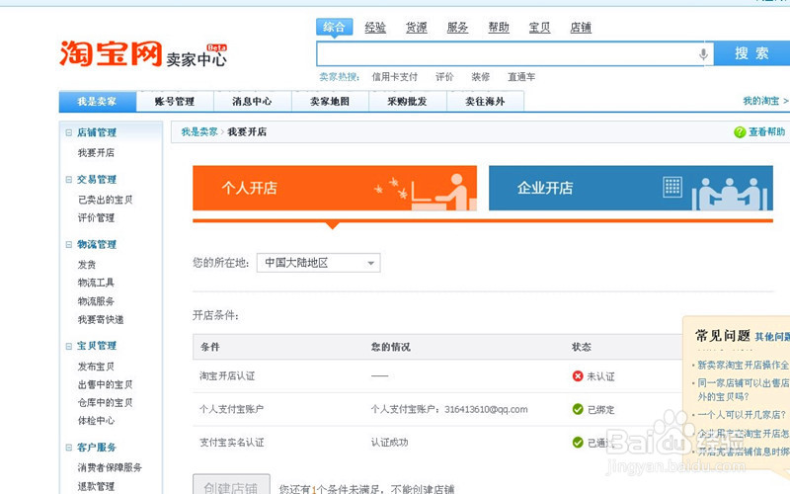This screenshot has height=494, width=790.
Task: Click the 其他问题 link in FAQ panel
Action: (772, 337)
